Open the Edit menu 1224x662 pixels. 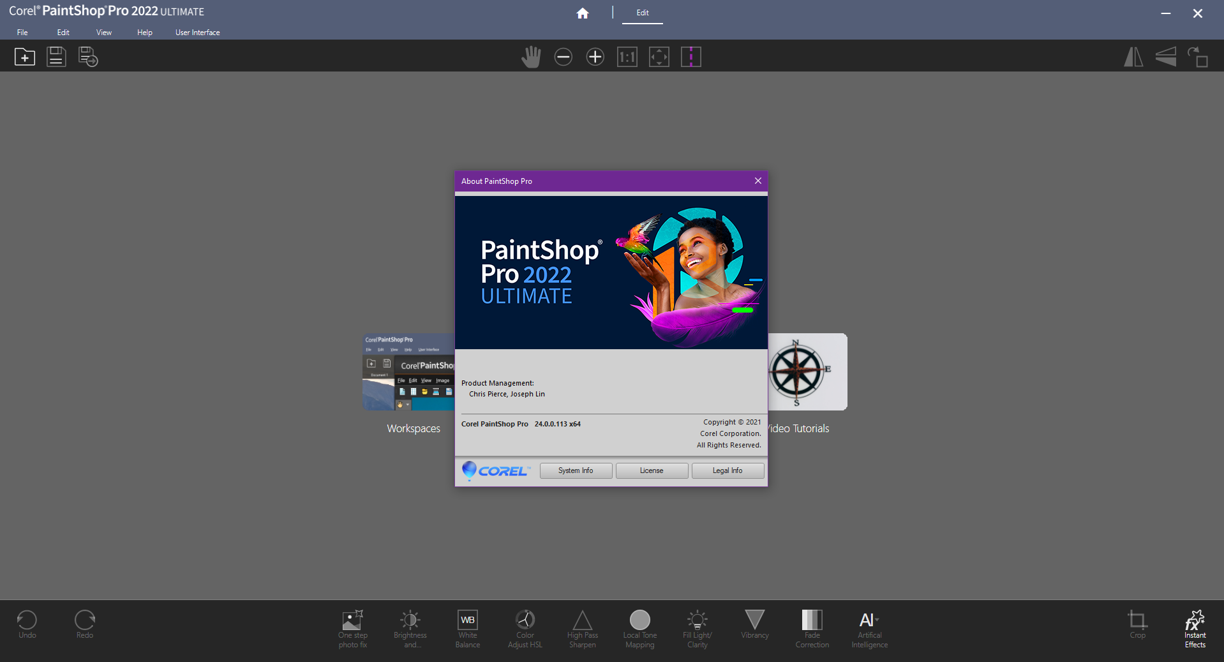[x=63, y=33]
